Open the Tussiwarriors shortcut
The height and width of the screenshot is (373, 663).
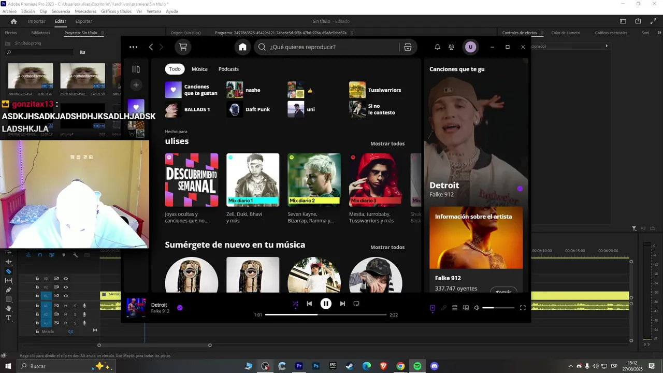point(377,90)
